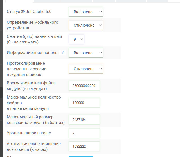Click the Jet Cache target logo icon
The width and height of the screenshot is (180, 157).
pyautogui.click(x=23, y=12)
